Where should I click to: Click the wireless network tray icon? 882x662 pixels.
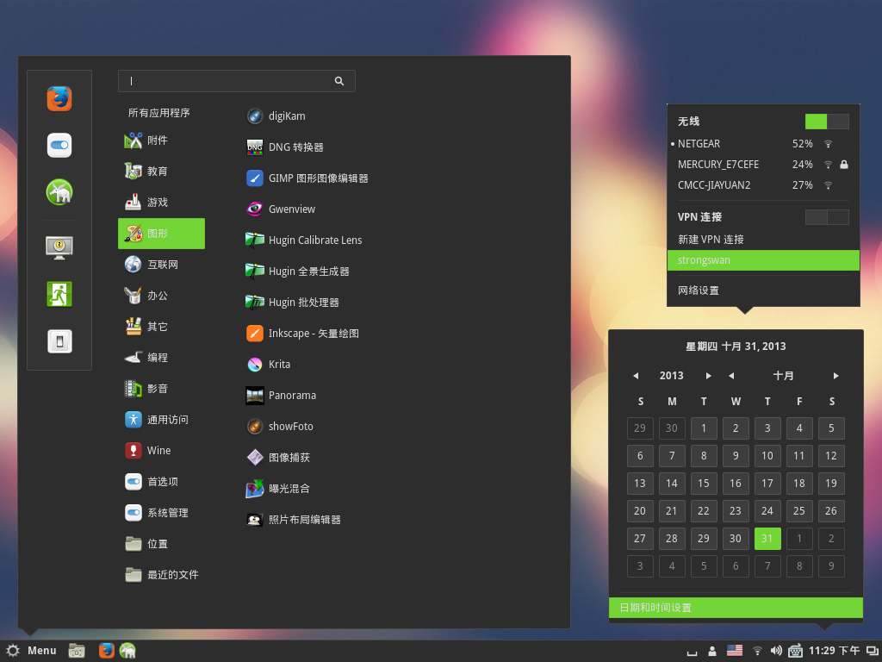758,651
